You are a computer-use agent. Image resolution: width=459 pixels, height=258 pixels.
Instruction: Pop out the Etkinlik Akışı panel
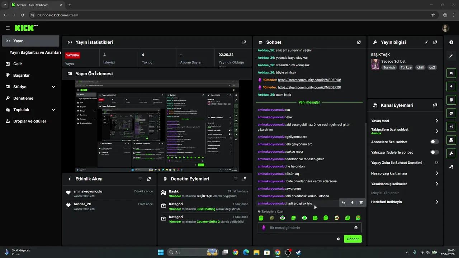[149, 179]
